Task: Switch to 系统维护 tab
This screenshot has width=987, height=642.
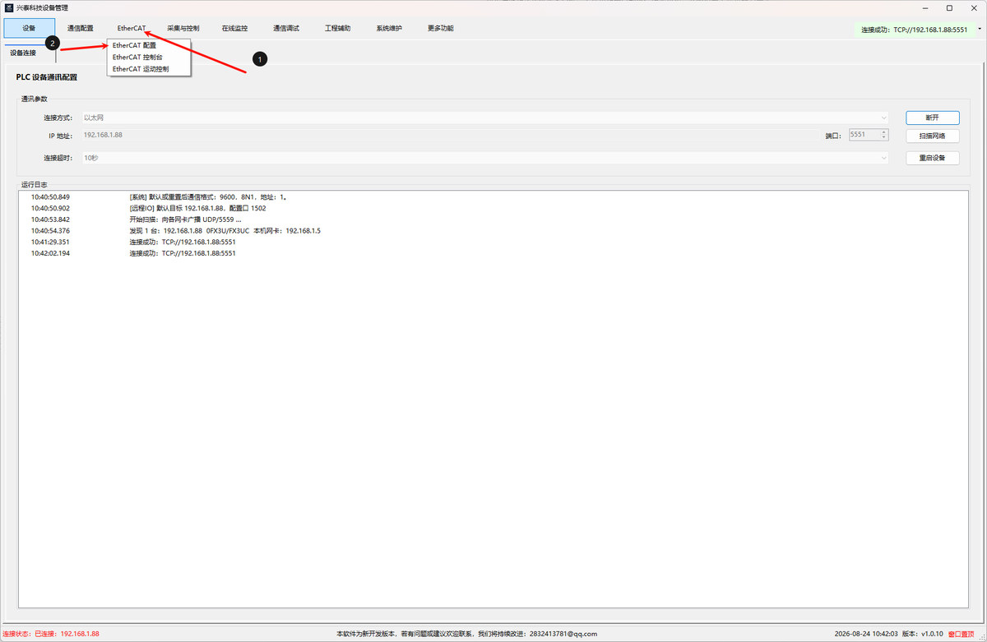Action: click(x=389, y=28)
